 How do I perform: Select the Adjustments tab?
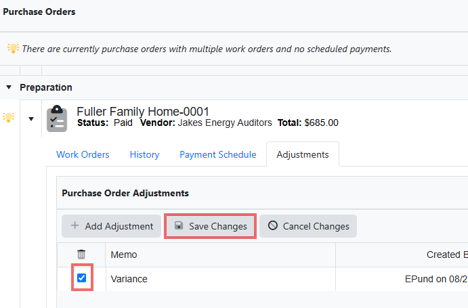[303, 154]
